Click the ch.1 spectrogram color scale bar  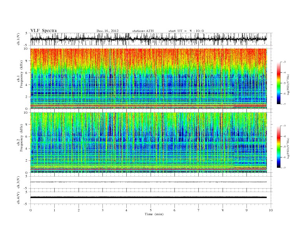(278, 83)
